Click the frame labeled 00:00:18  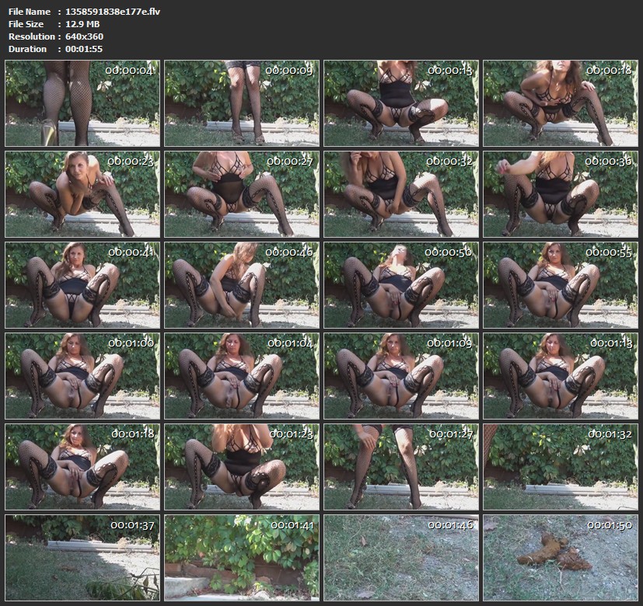pos(560,104)
